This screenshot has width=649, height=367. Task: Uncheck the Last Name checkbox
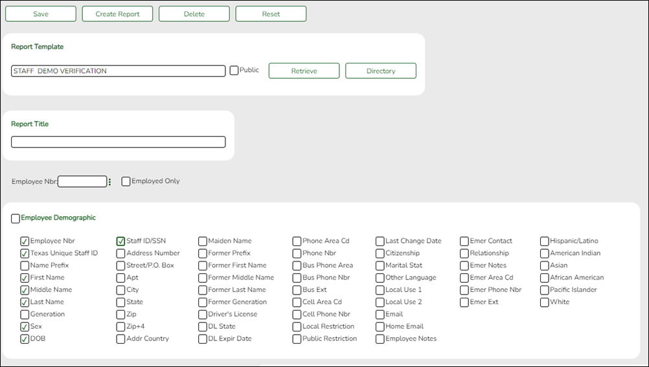[25, 302]
